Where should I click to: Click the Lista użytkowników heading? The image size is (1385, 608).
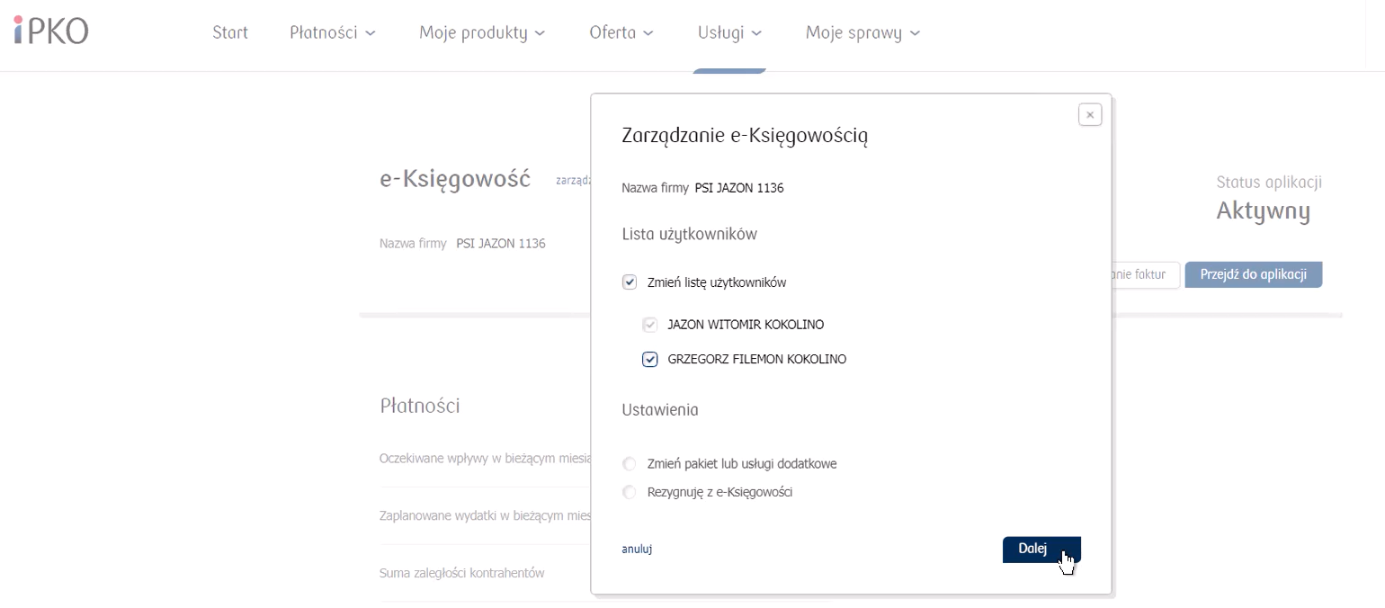point(690,234)
